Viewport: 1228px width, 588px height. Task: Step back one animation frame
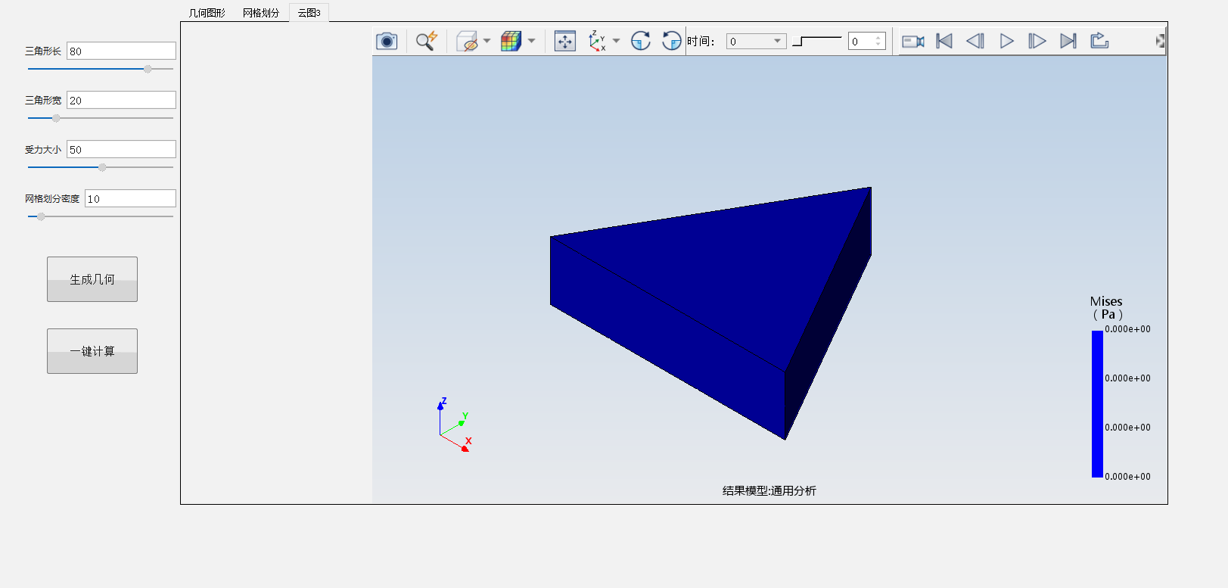pyautogui.click(x=975, y=41)
